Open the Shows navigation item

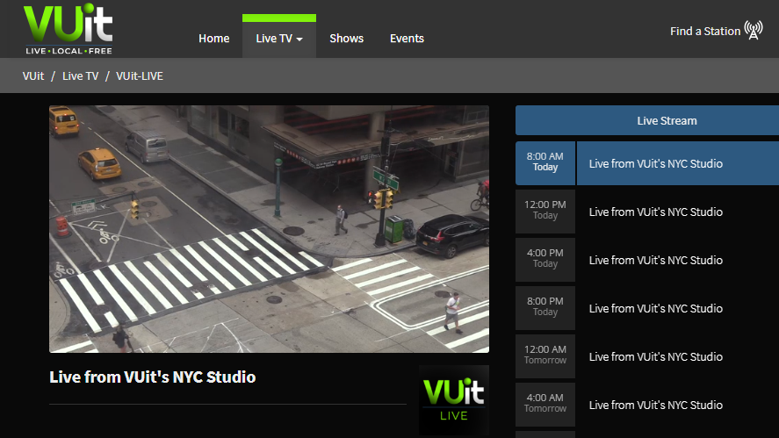[x=346, y=39]
